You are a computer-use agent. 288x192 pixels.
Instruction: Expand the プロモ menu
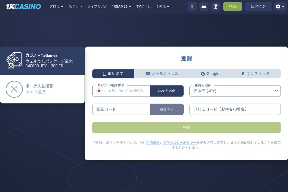click(x=57, y=6)
